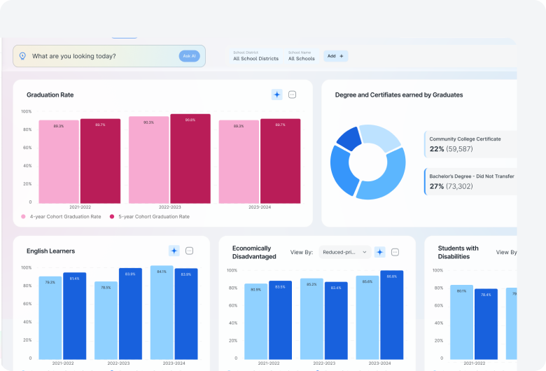This screenshot has height=371, width=546.
Task: Click AI sparkle icon on Economically Disadvantaged card
Action: pos(379,252)
